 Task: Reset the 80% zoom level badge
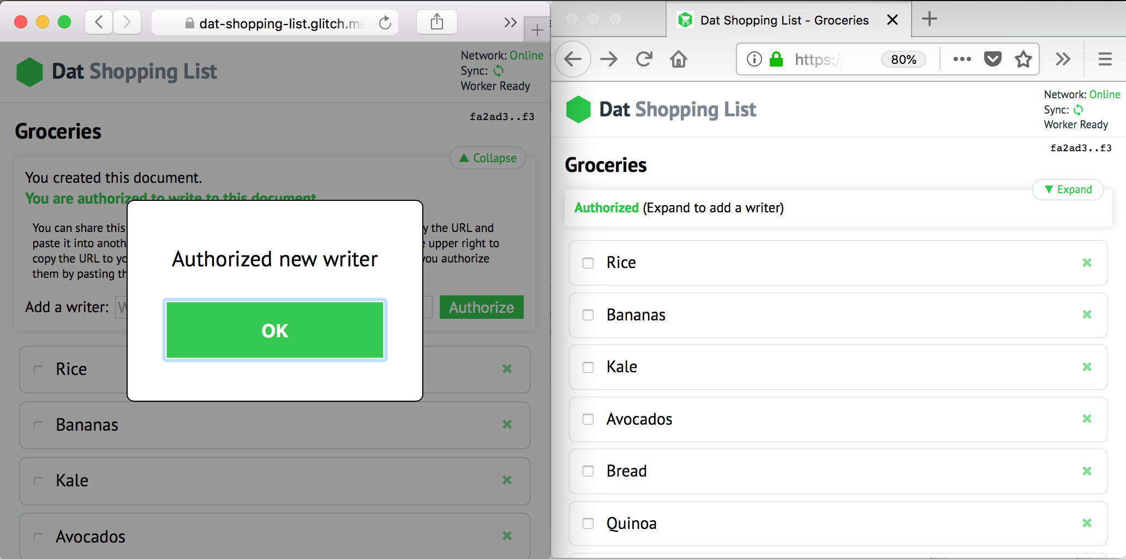(903, 60)
